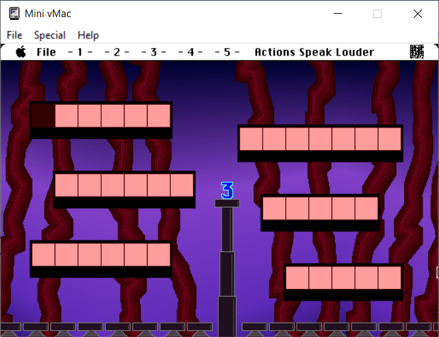This screenshot has width=439, height=337.
Task: Open the bold File menu in the game
Action: tap(46, 52)
